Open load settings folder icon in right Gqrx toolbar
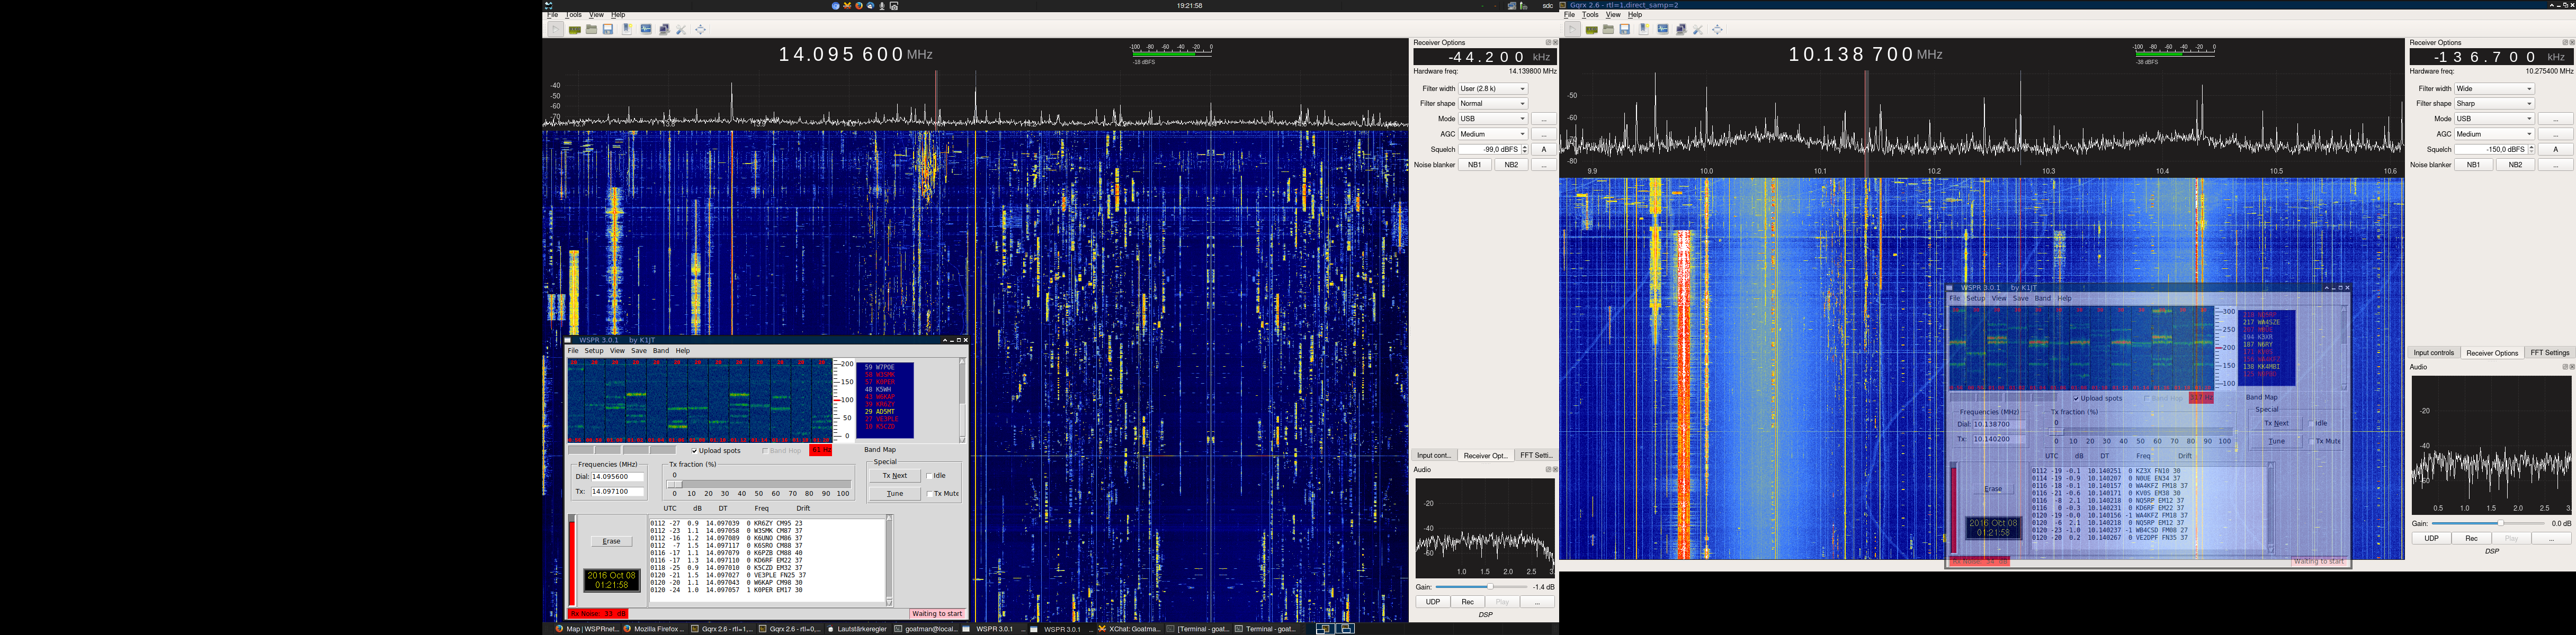This screenshot has width=2576, height=635. 1608,29
